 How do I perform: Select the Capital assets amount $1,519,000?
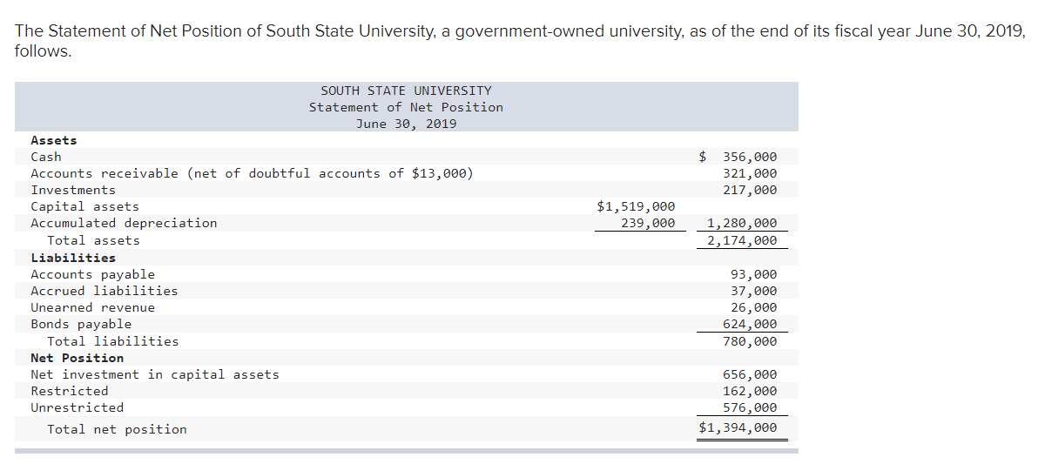[x=636, y=206]
